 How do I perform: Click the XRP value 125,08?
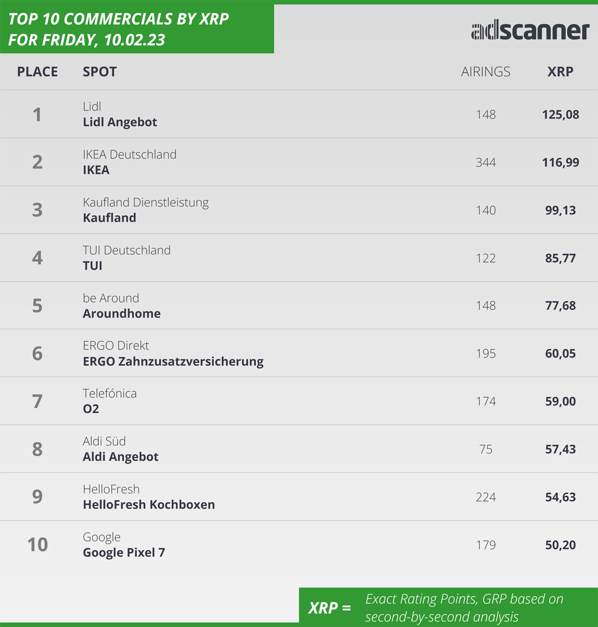click(x=561, y=115)
